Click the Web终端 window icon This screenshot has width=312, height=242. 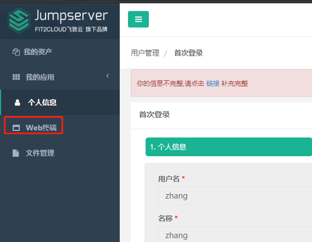click(16, 128)
